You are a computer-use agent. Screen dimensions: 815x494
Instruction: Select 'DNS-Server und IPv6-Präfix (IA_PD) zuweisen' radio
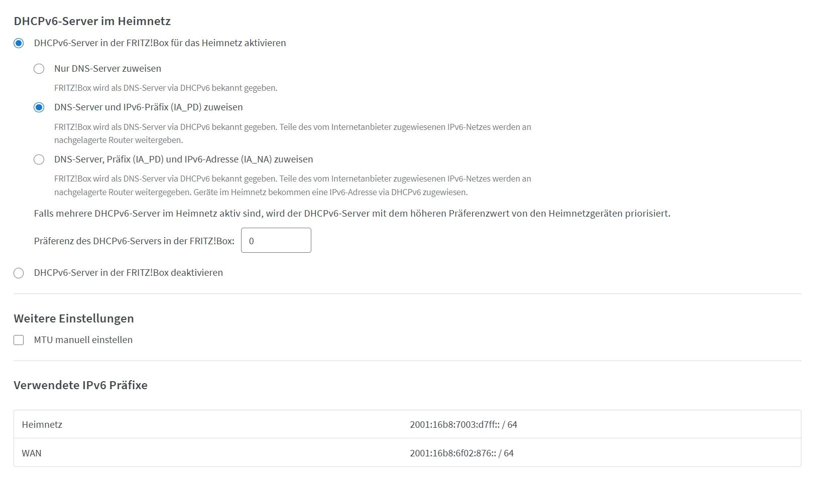(39, 107)
